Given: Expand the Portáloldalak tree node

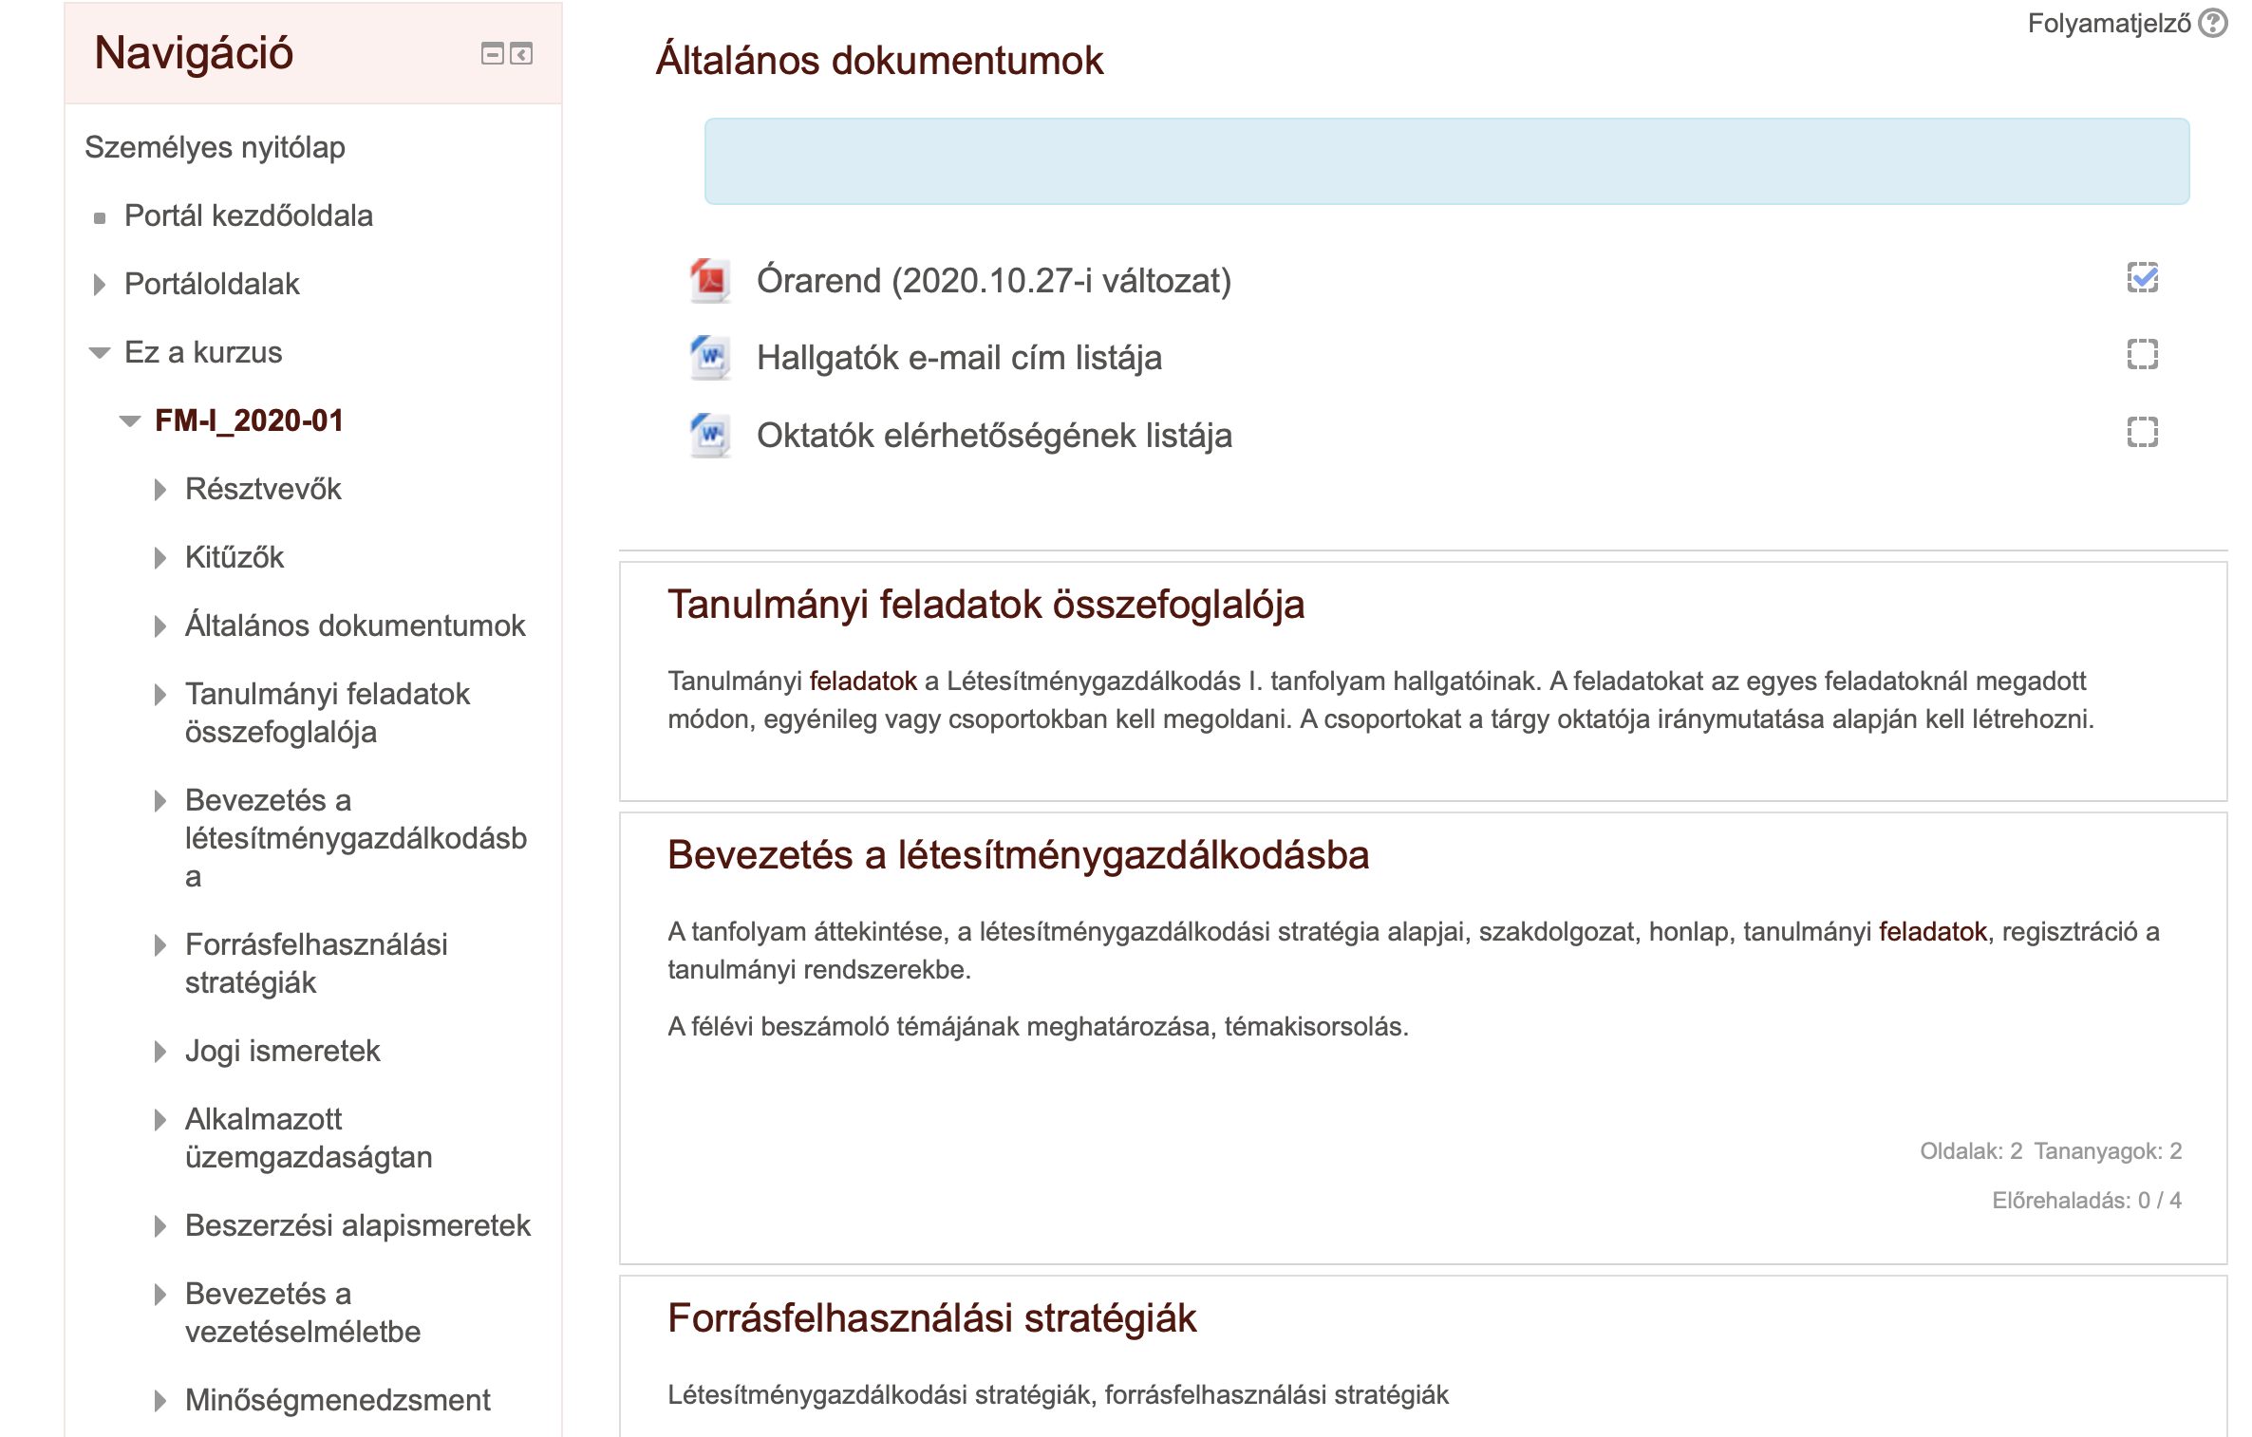Looking at the screenshot, I should 100,285.
